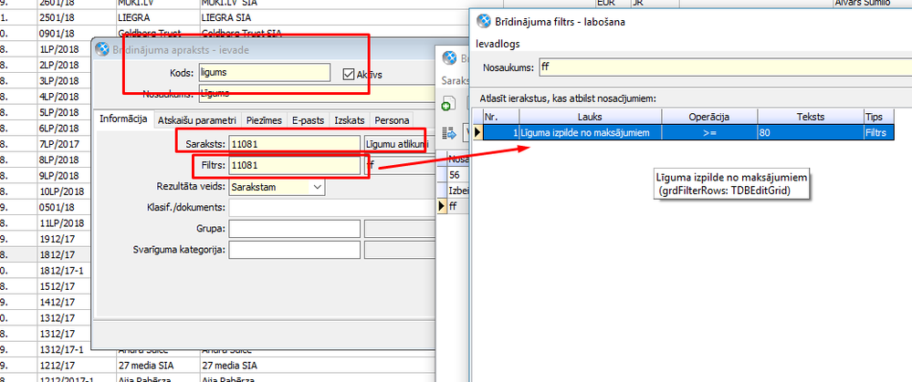
Task: Click the list arrow icon in the Saraksts toolbar
Action: pos(449,133)
